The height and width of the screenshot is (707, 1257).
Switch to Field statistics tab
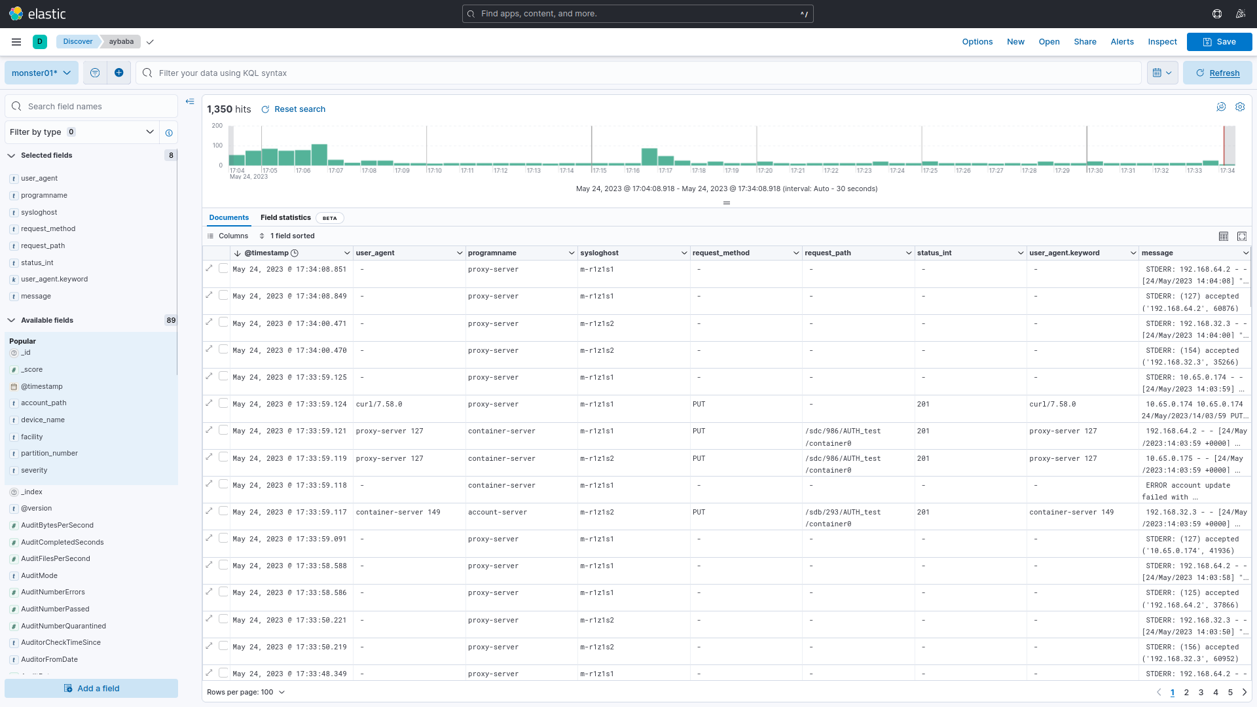[285, 218]
